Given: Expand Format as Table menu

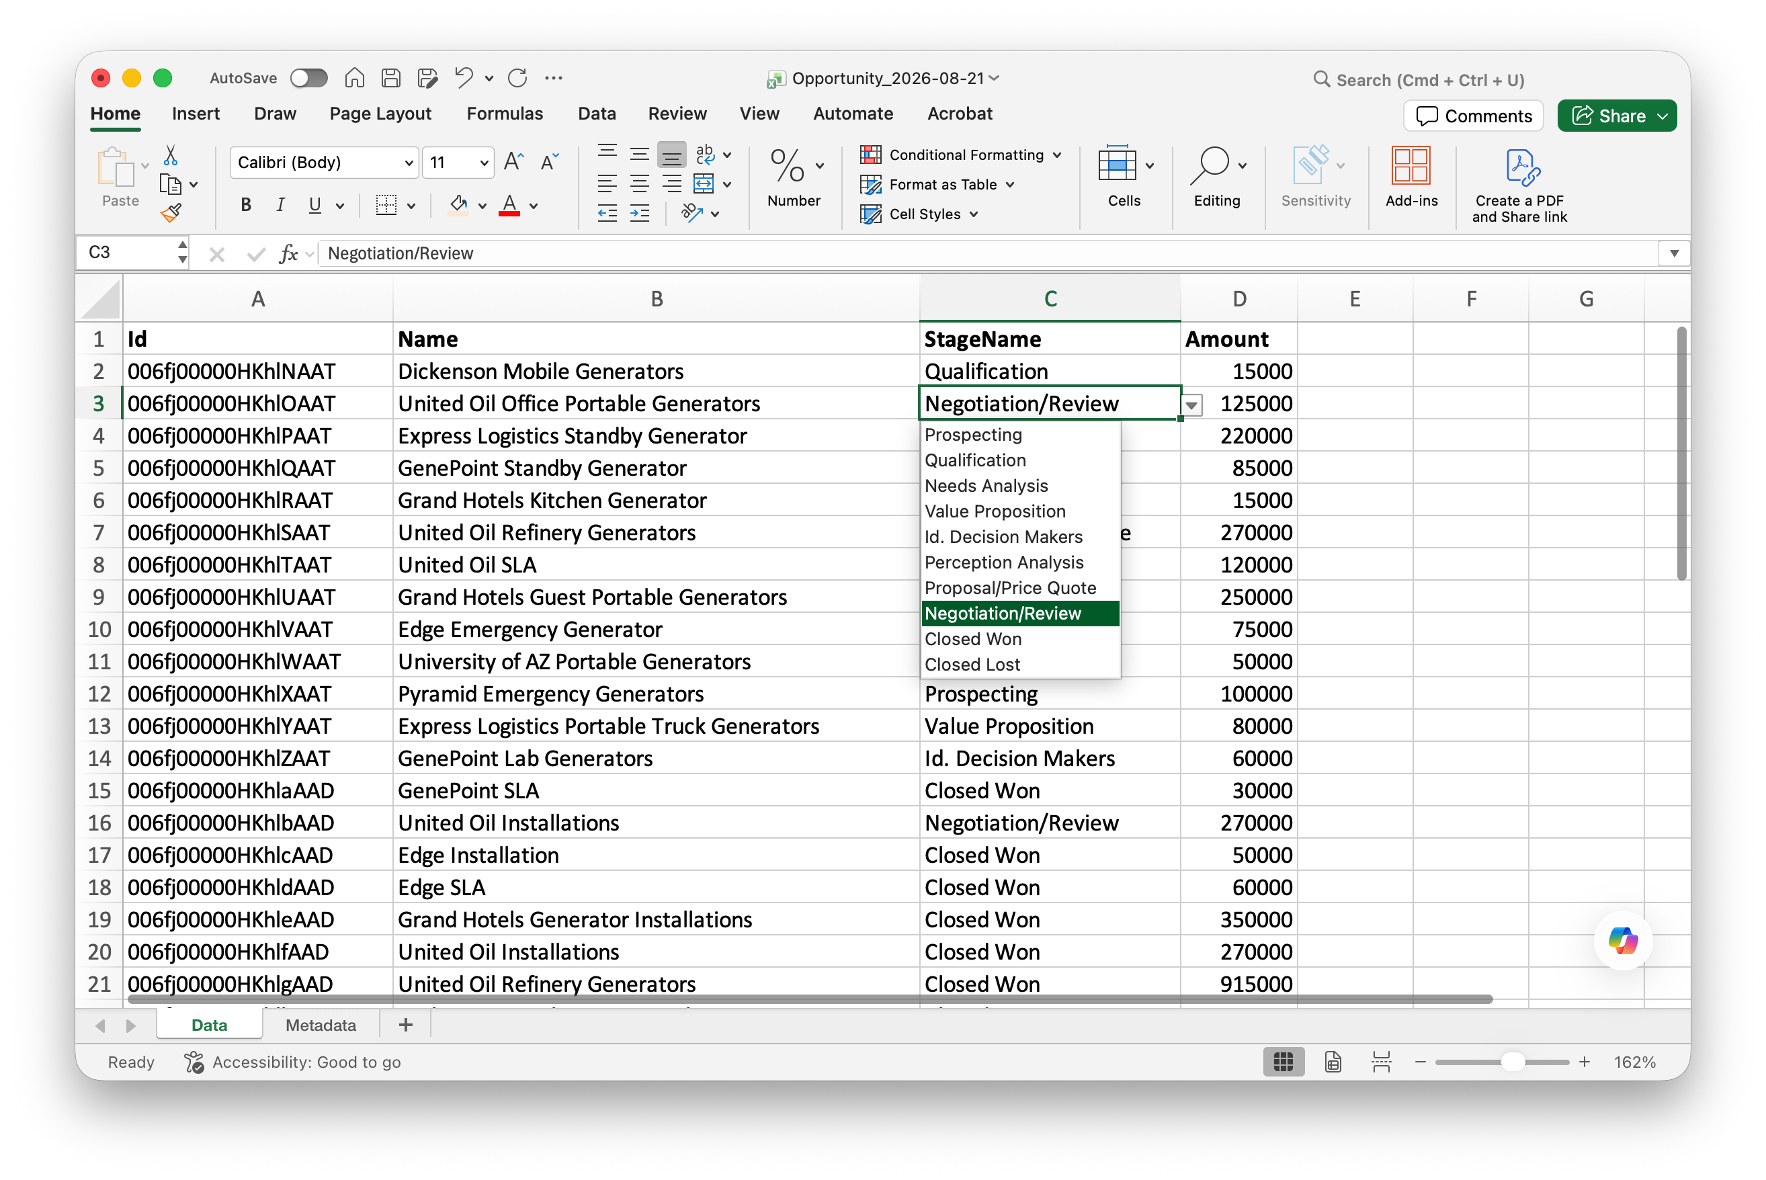Looking at the screenshot, I should [x=1011, y=184].
